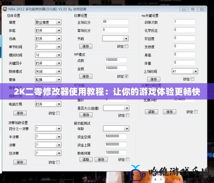Expand the 单节时间 dropdown

click(48, 47)
